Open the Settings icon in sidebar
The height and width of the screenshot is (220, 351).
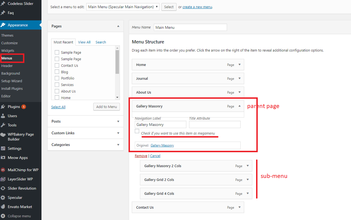3,148
